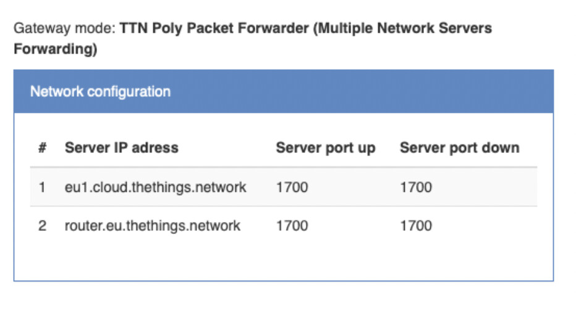Click port down 1700 for eu1.cloud server
The image size is (576, 311).
416,188
